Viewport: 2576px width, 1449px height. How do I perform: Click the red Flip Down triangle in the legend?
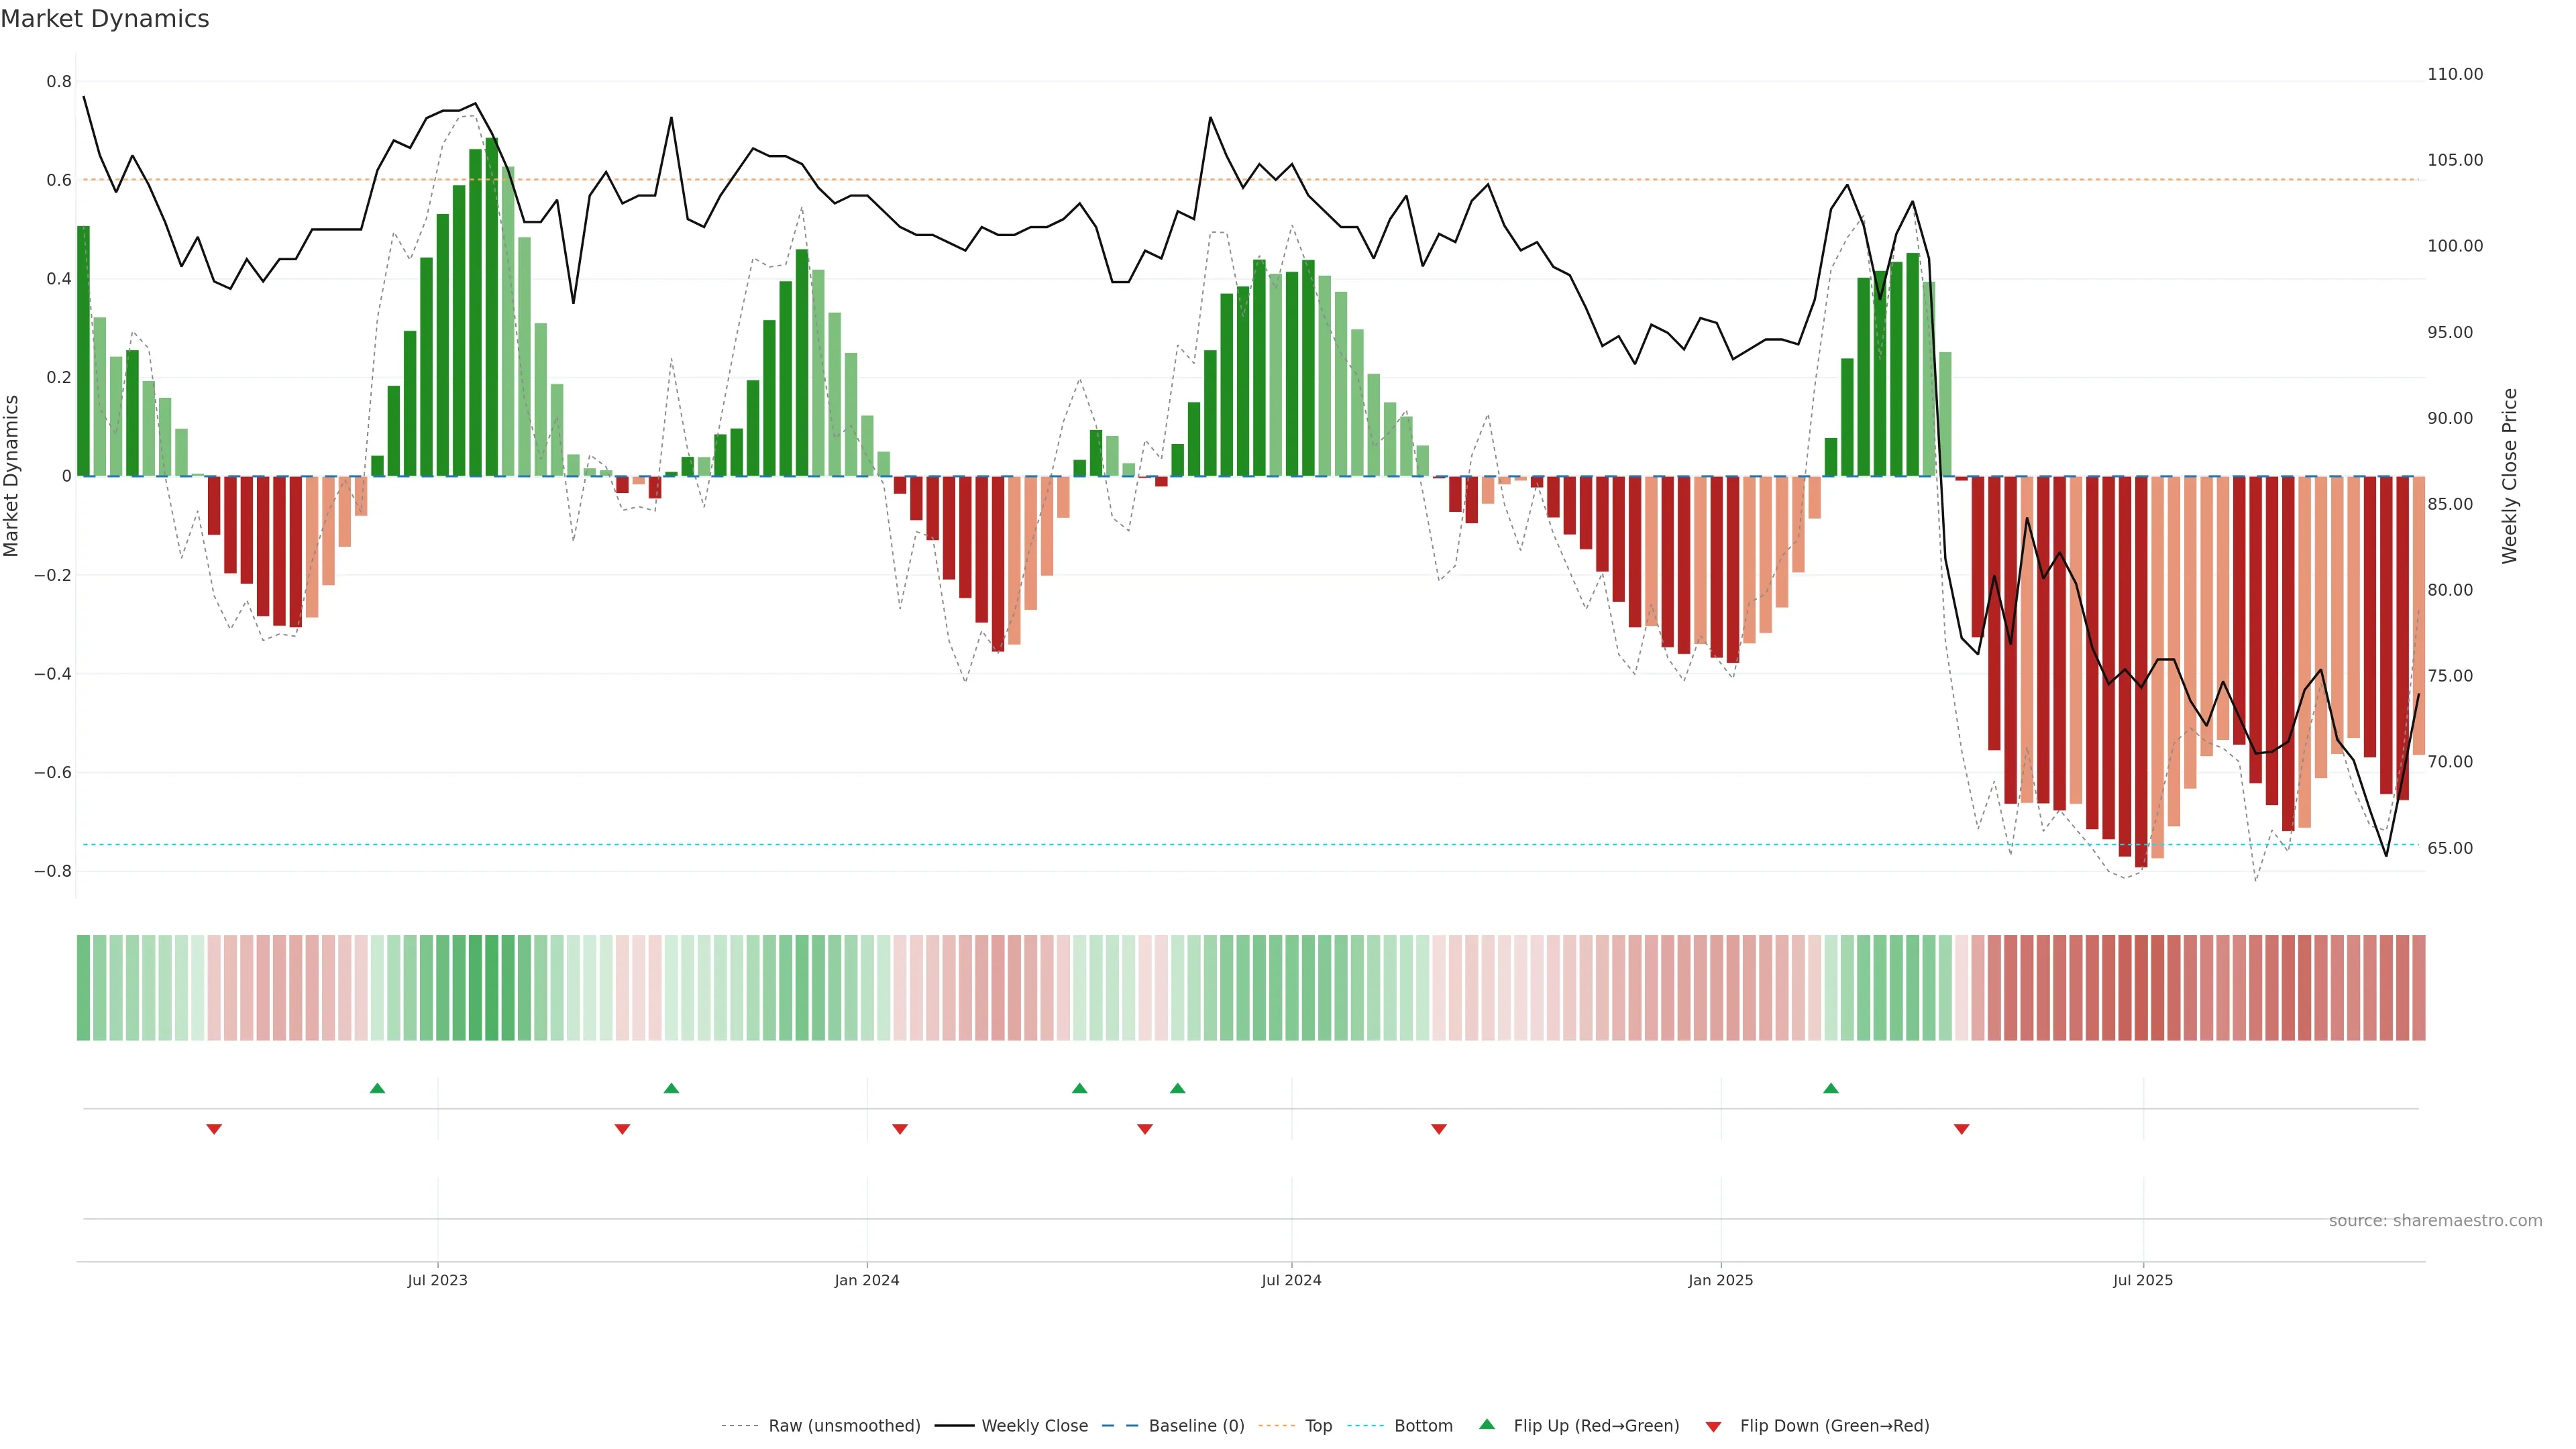click(1713, 1427)
